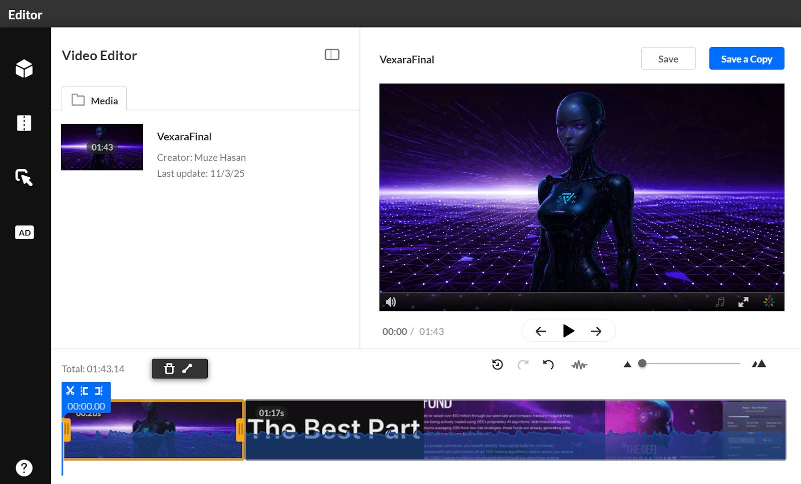Step backward with the left arrow button
The width and height of the screenshot is (801, 484).
pos(541,331)
